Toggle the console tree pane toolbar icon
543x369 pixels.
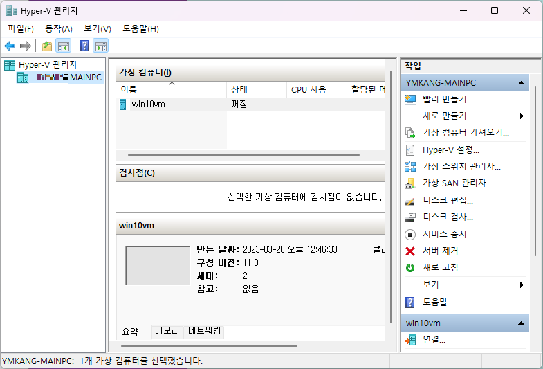point(64,46)
